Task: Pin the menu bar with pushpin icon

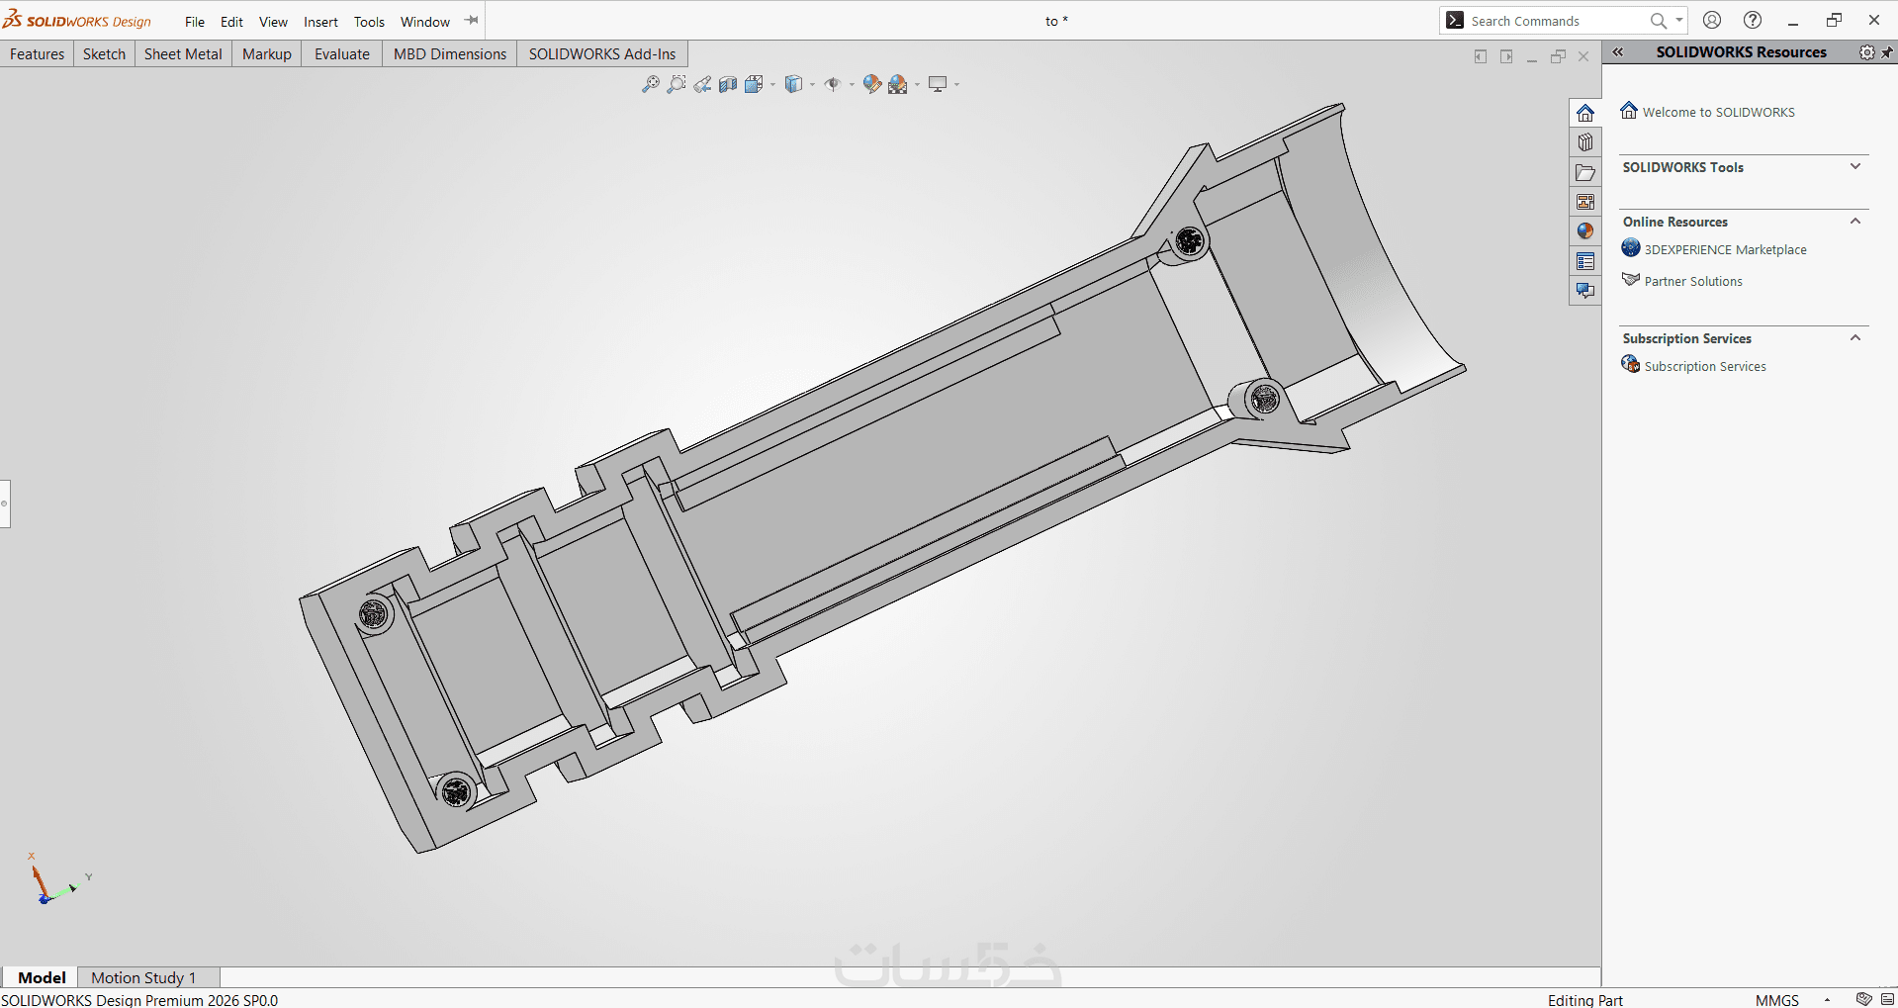Action: [472, 21]
